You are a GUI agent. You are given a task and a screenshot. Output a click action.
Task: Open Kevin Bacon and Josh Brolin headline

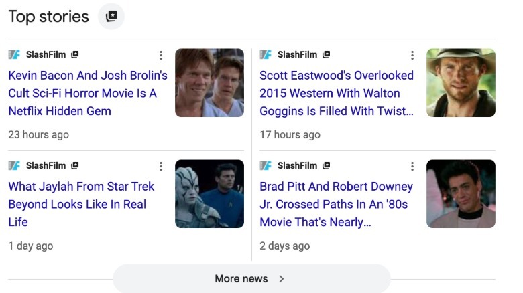[x=87, y=93]
